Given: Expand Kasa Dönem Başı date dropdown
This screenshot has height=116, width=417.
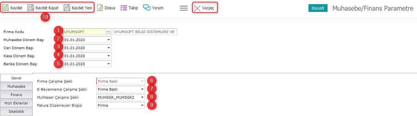Looking at the screenshot, I should pyautogui.click(x=109, y=56).
